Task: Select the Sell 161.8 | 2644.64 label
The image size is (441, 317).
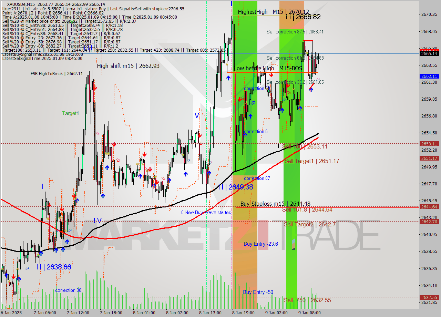Action: 307,209
